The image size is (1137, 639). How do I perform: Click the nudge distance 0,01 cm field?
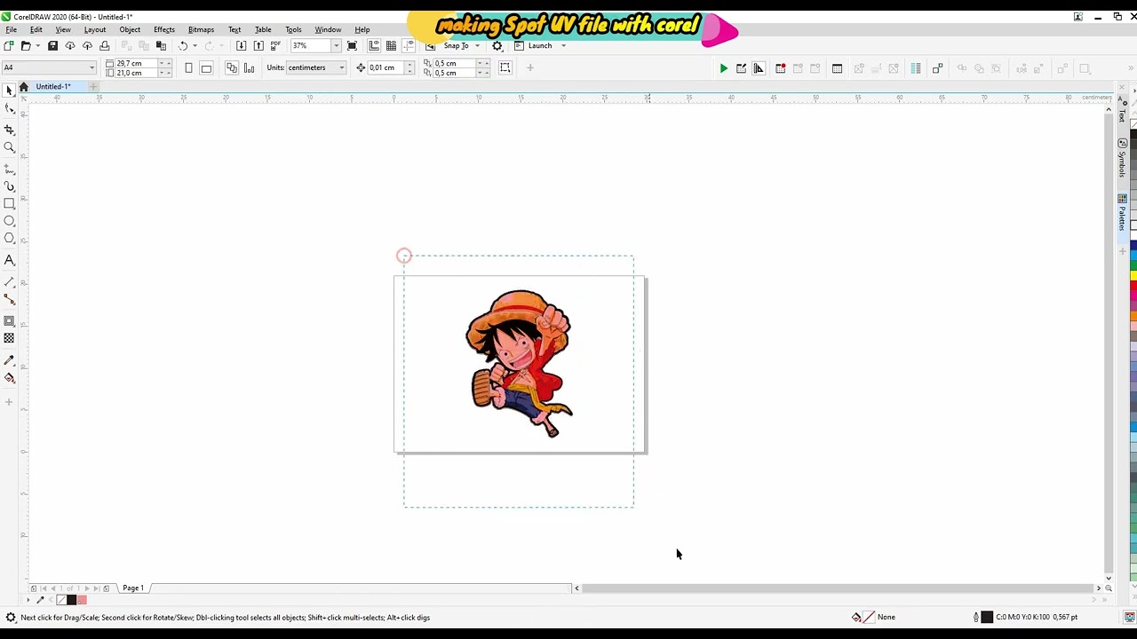tap(386, 68)
